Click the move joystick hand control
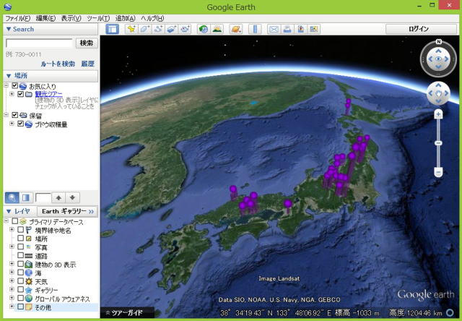 click(438, 93)
